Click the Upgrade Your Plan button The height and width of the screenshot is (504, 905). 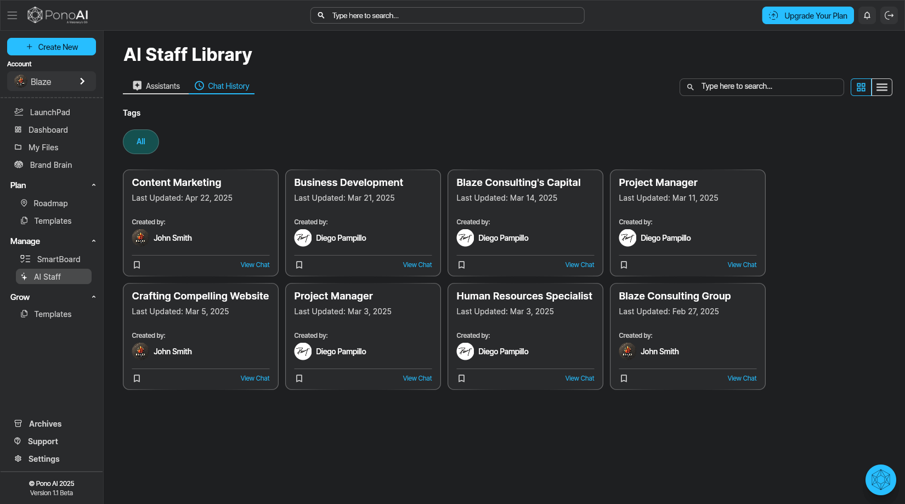coord(808,15)
